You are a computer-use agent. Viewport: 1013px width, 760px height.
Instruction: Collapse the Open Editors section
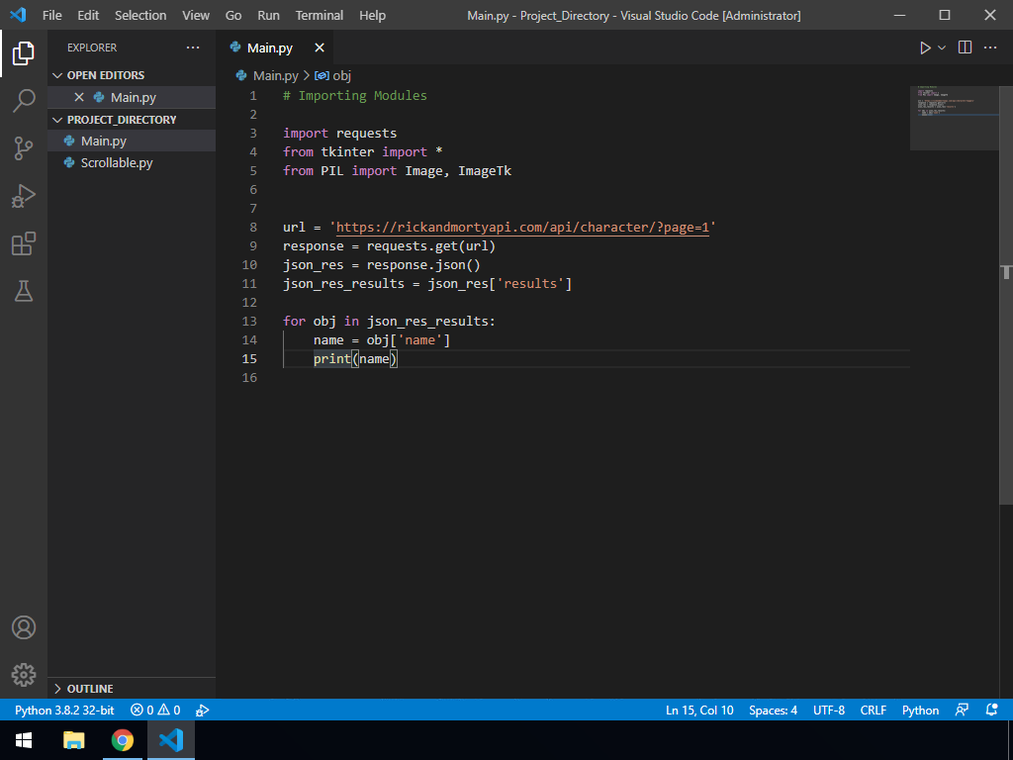pos(105,75)
